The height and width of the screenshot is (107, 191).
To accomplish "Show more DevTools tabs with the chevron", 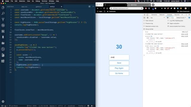I will [x=182, y=15].
